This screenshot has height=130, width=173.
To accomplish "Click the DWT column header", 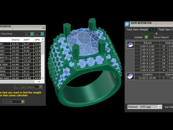I will click(27, 40).
